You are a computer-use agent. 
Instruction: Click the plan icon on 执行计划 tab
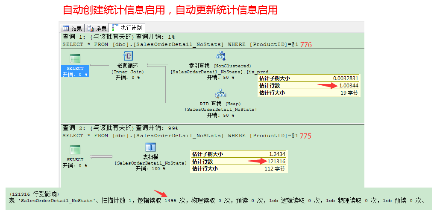coord(115,27)
